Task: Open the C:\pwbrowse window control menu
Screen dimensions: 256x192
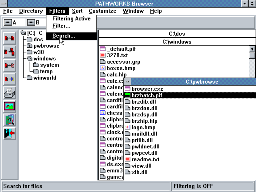Action: pyautogui.click(x=128, y=82)
